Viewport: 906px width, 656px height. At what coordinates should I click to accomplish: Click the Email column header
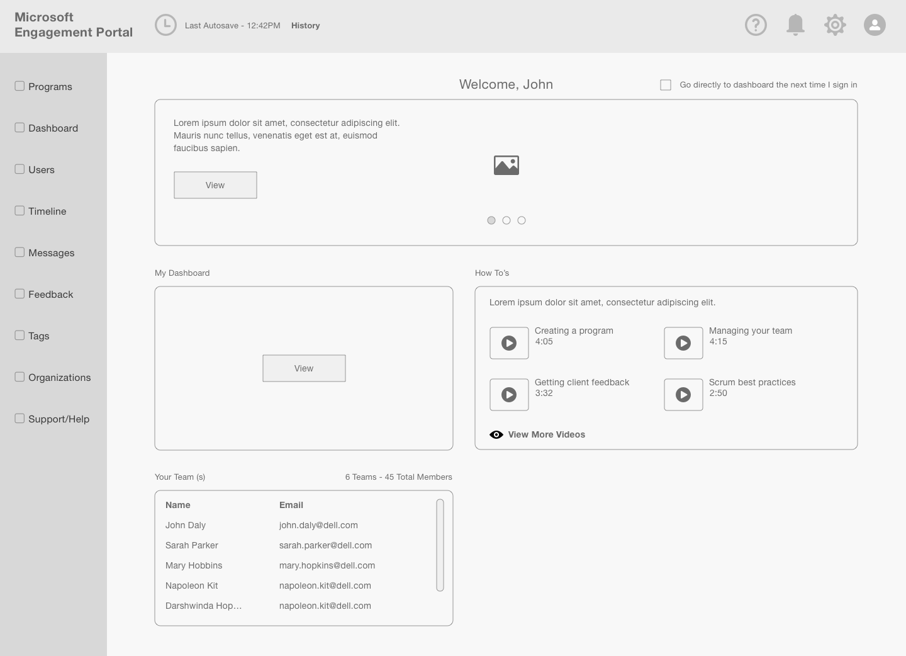coord(291,505)
